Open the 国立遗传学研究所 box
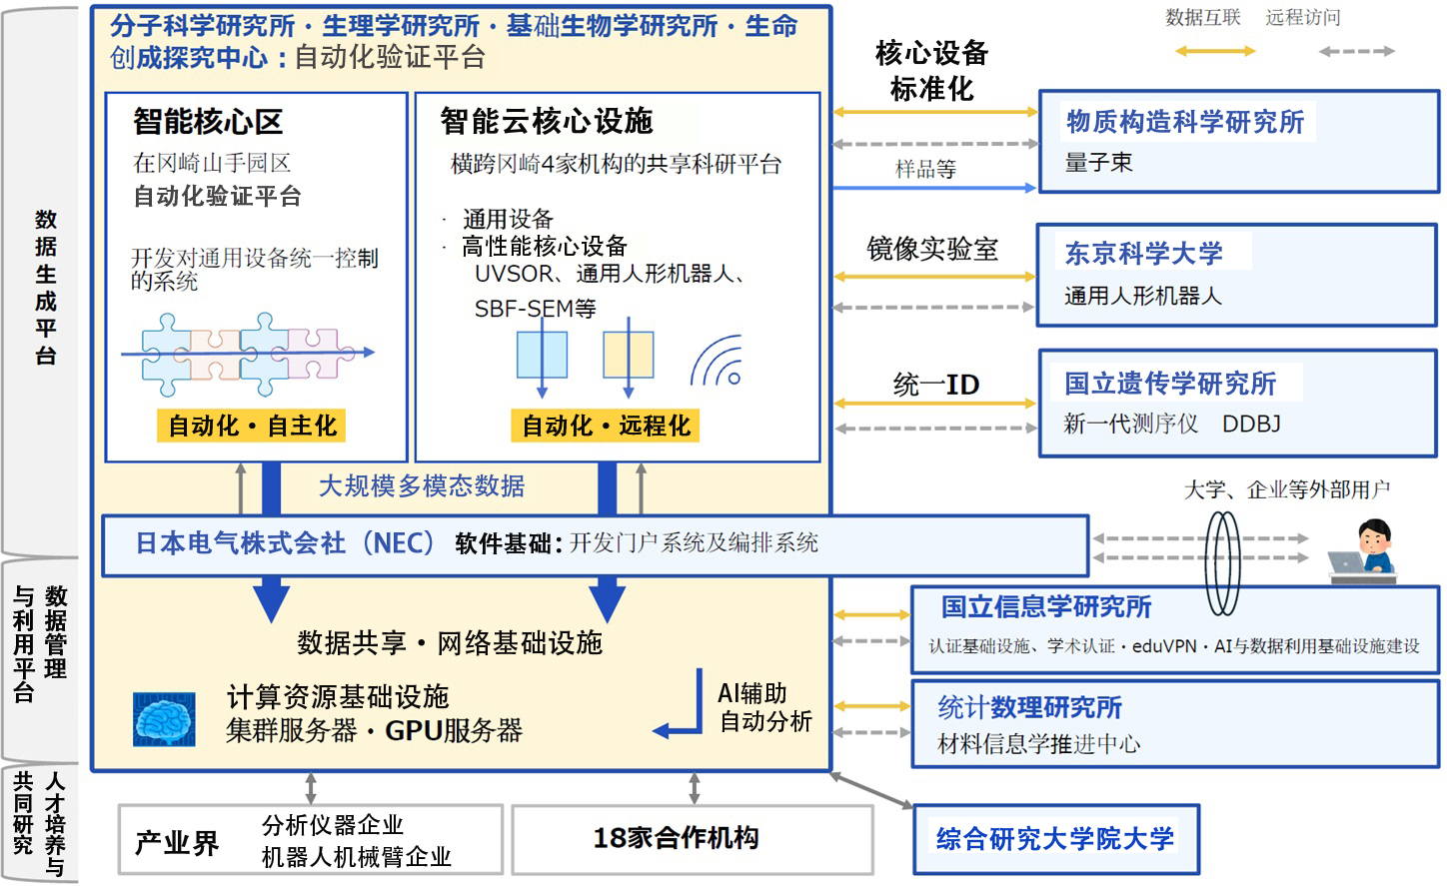The height and width of the screenshot is (886, 1447). pos(1238,404)
